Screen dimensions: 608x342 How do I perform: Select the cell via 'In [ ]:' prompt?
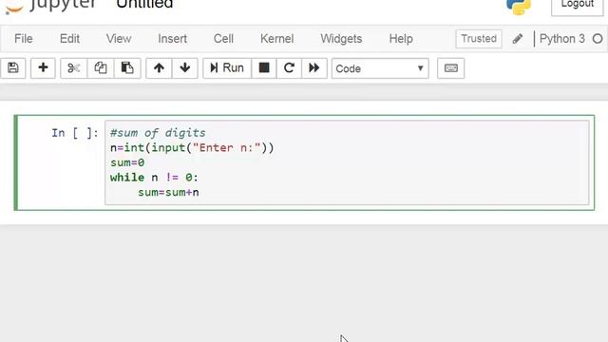pos(75,133)
